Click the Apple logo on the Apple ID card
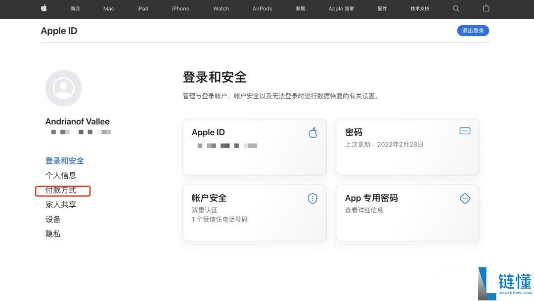The image size is (534, 301). pos(312,132)
